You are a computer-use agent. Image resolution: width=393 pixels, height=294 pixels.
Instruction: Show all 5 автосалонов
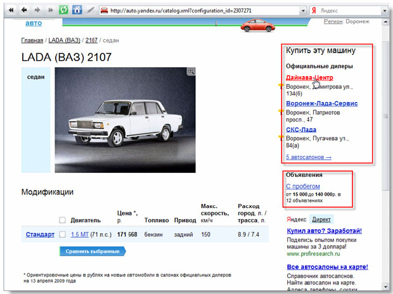pyautogui.click(x=309, y=157)
